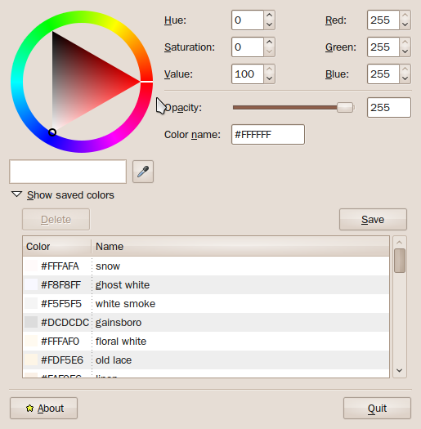
Task: Select the floral white saved color
Action: pos(206,342)
